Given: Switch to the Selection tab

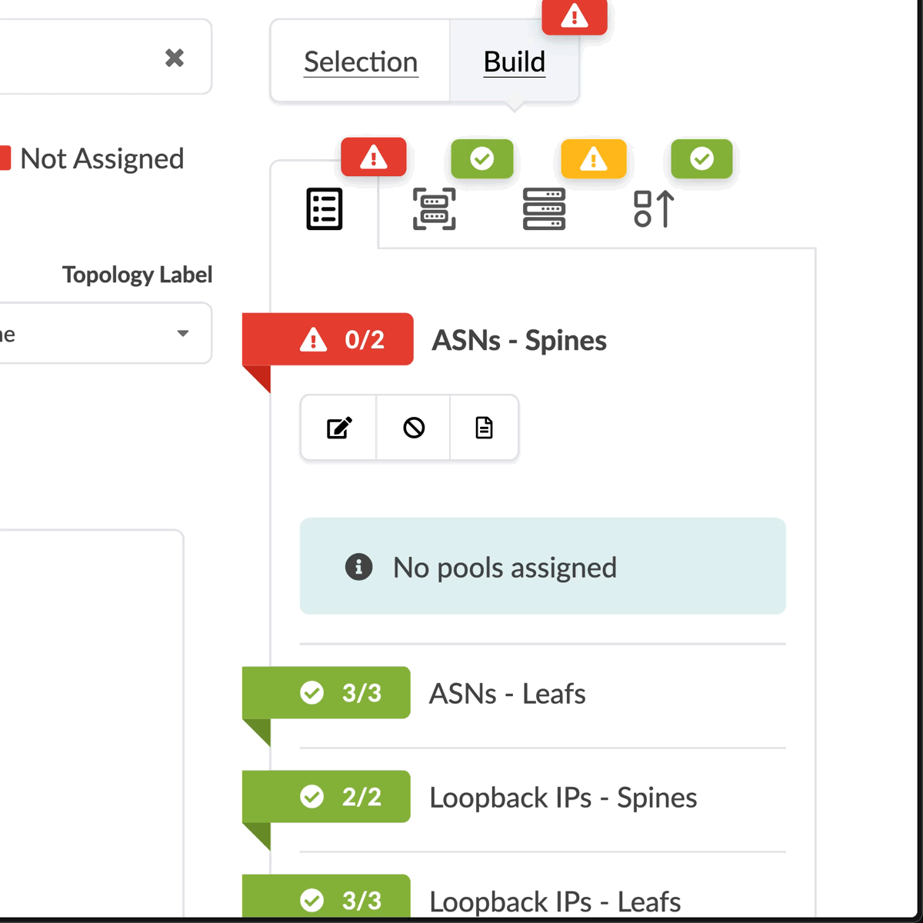Looking at the screenshot, I should click(x=360, y=62).
